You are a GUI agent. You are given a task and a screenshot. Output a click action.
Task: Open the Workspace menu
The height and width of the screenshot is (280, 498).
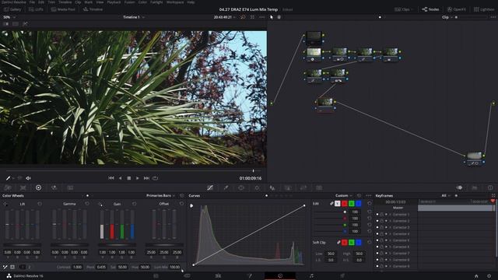click(x=175, y=2)
